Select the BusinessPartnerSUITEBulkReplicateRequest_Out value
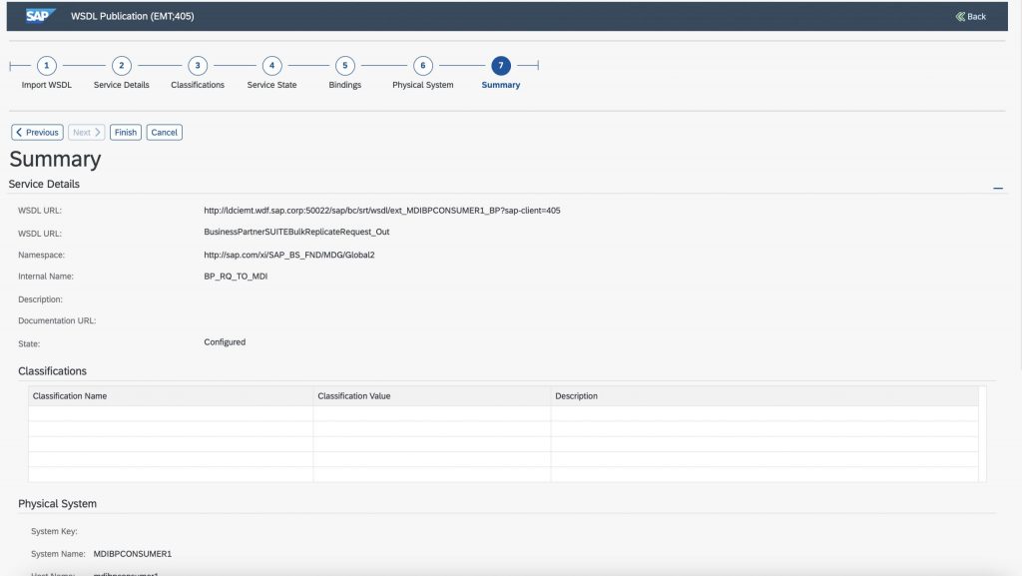Viewport: 1022px width, 576px height. click(x=296, y=232)
